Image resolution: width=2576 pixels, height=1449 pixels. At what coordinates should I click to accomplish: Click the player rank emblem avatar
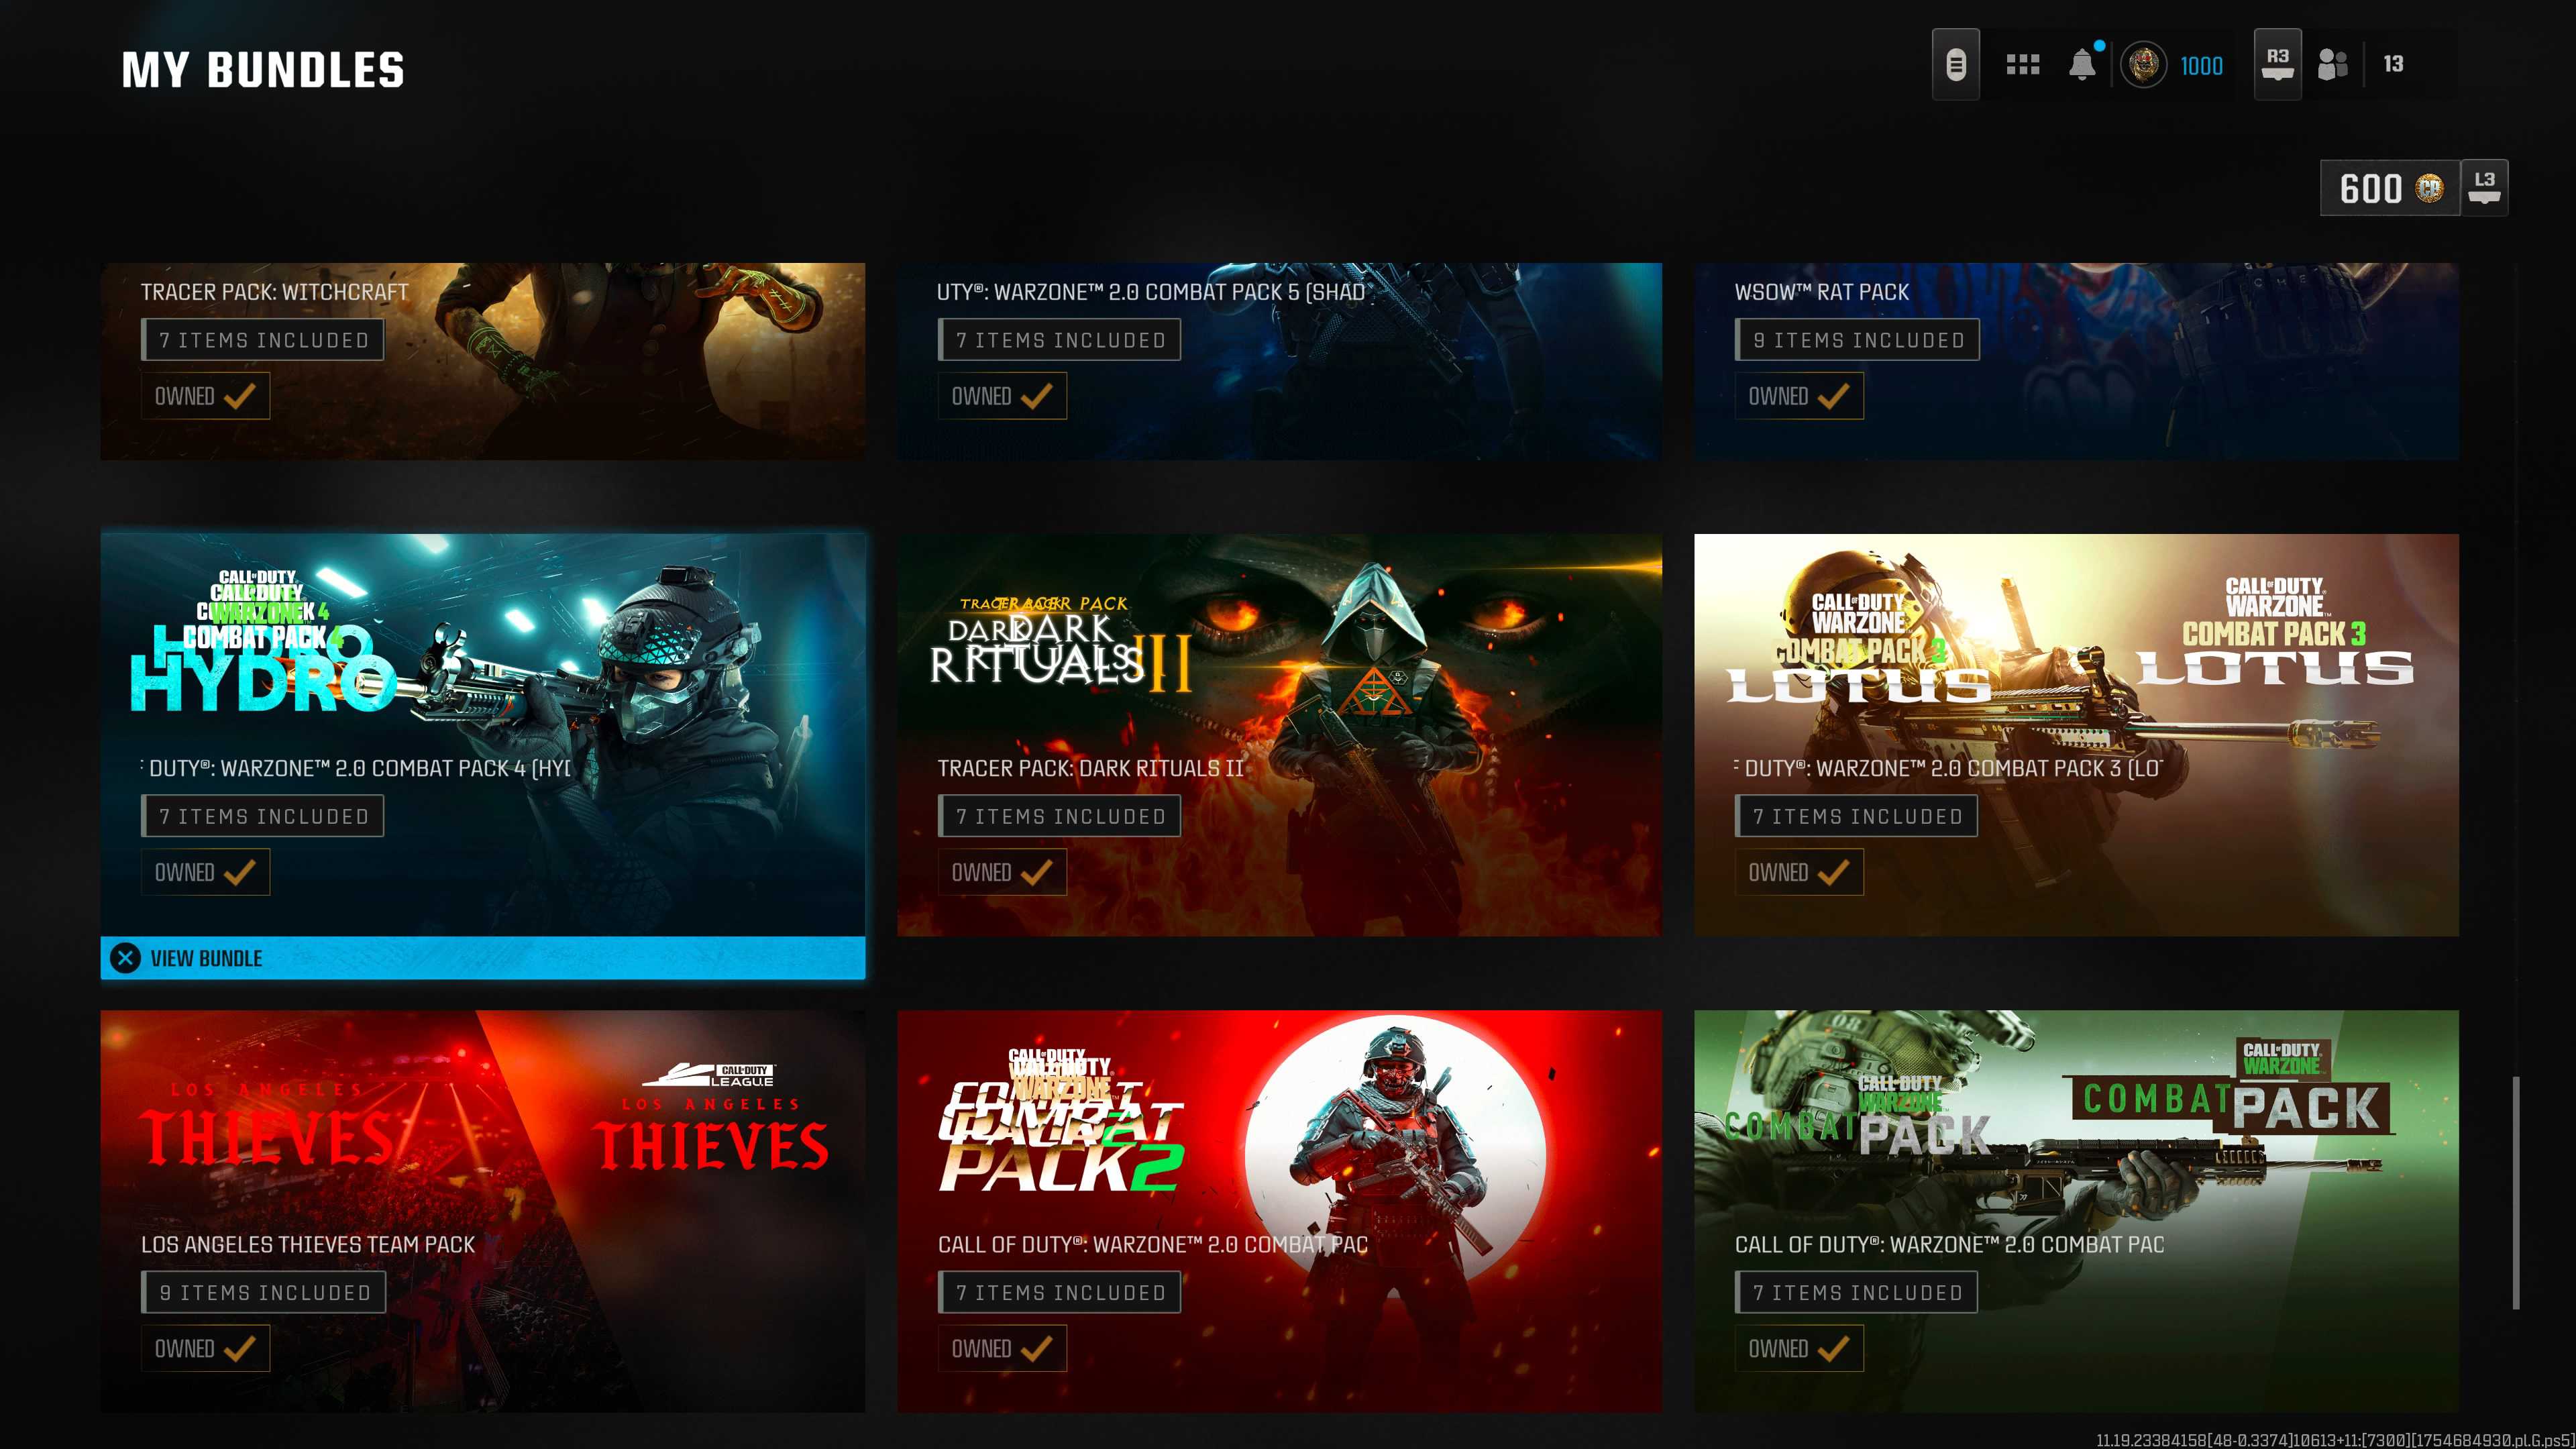point(2143,65)
